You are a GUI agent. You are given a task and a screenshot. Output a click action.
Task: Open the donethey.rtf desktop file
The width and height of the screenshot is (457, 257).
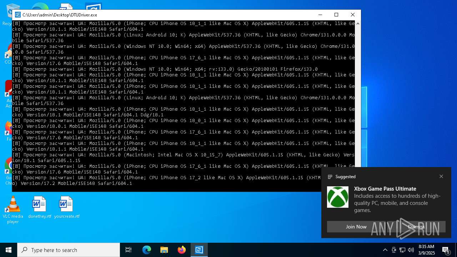(39, 207)
